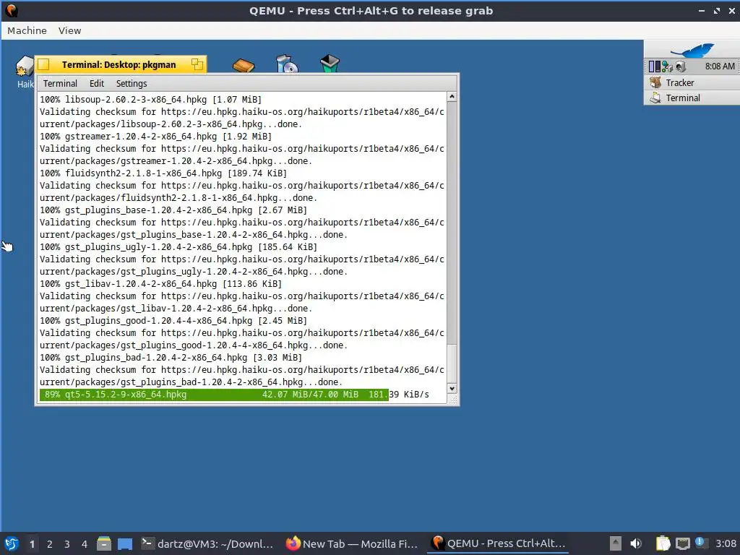This screenshot has width=740, height=555.
Task: Click the host tray notification info icon
Action: (701, 543)
